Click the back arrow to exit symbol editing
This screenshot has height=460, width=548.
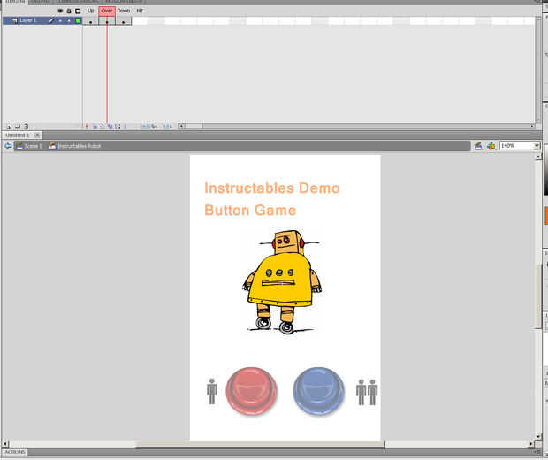pyautogui.click(x=7, y=145)
